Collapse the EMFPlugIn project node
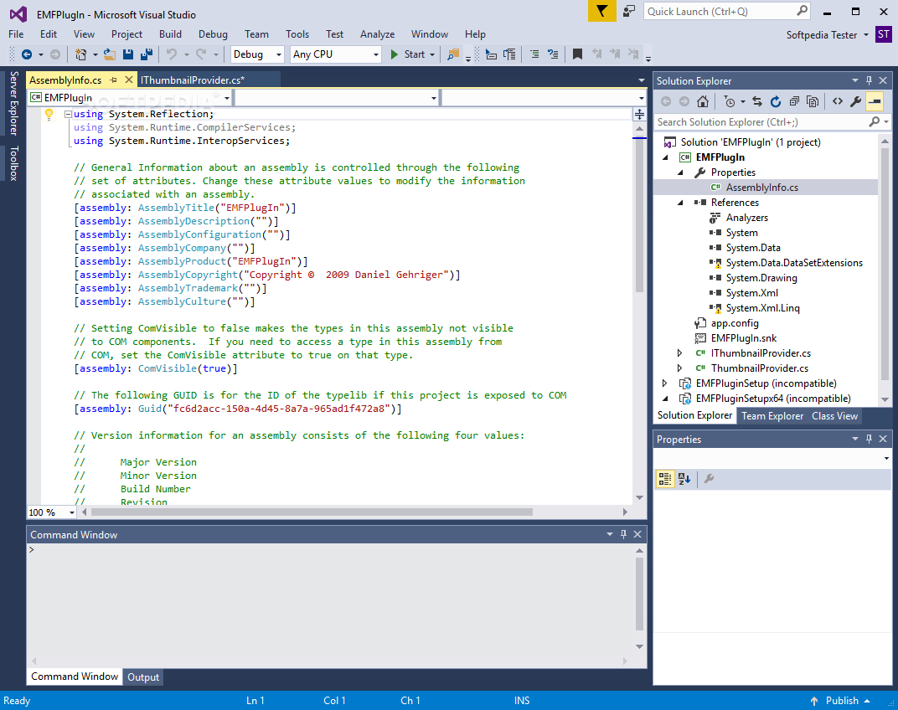Image resolution: width=898 pixels, height=710 pixels. pos(665,157)
